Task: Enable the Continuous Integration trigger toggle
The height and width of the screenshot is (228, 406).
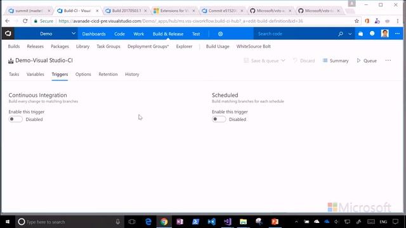Action: pos(15,119)
